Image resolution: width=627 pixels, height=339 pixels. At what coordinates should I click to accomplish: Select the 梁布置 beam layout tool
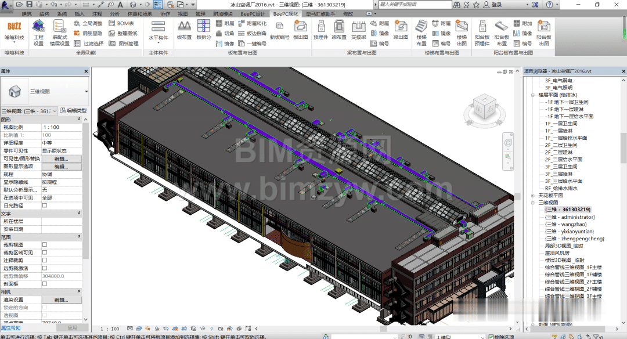339,30
